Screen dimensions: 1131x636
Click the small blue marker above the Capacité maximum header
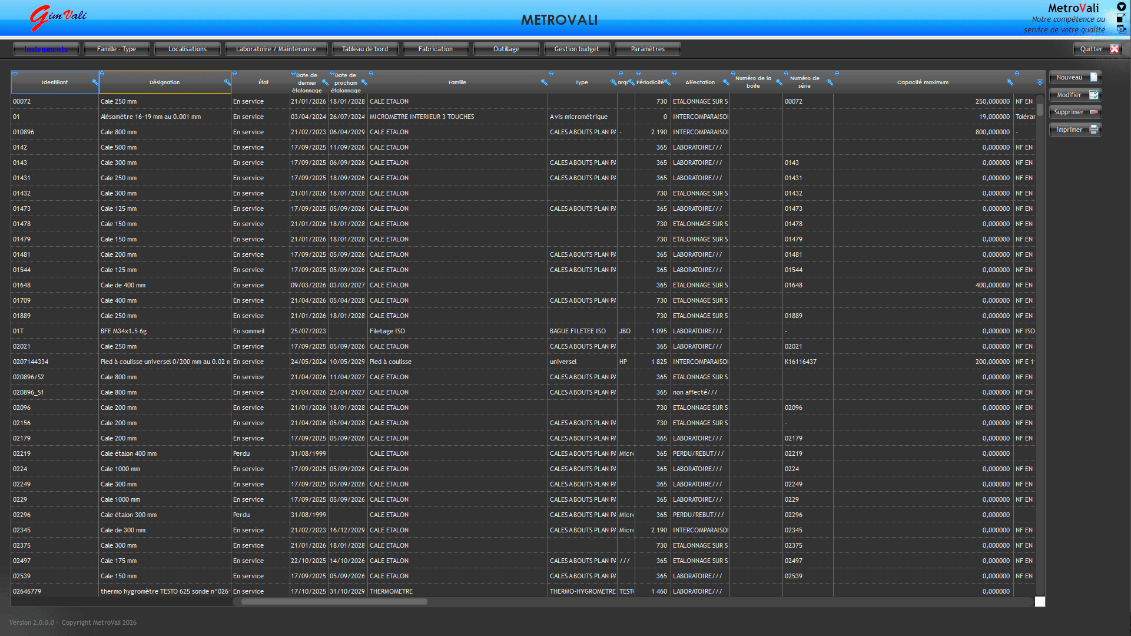tap(837, 74)
